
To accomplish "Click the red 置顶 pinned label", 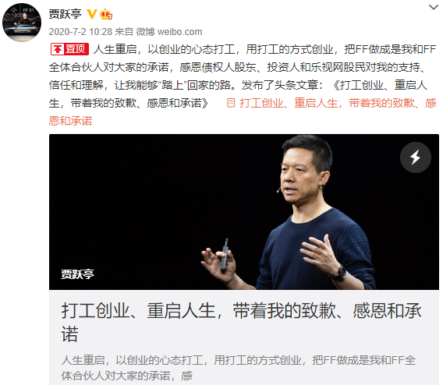I will (x=69, y=49).
